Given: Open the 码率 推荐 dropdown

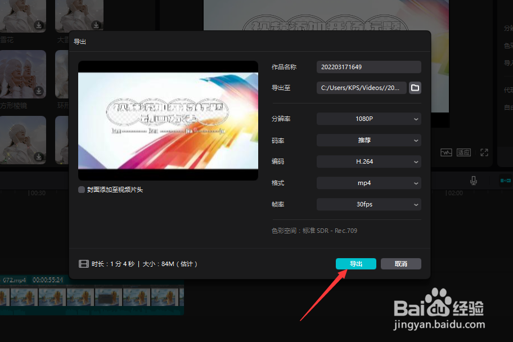Looking at the screenshot, I should 369,141.
